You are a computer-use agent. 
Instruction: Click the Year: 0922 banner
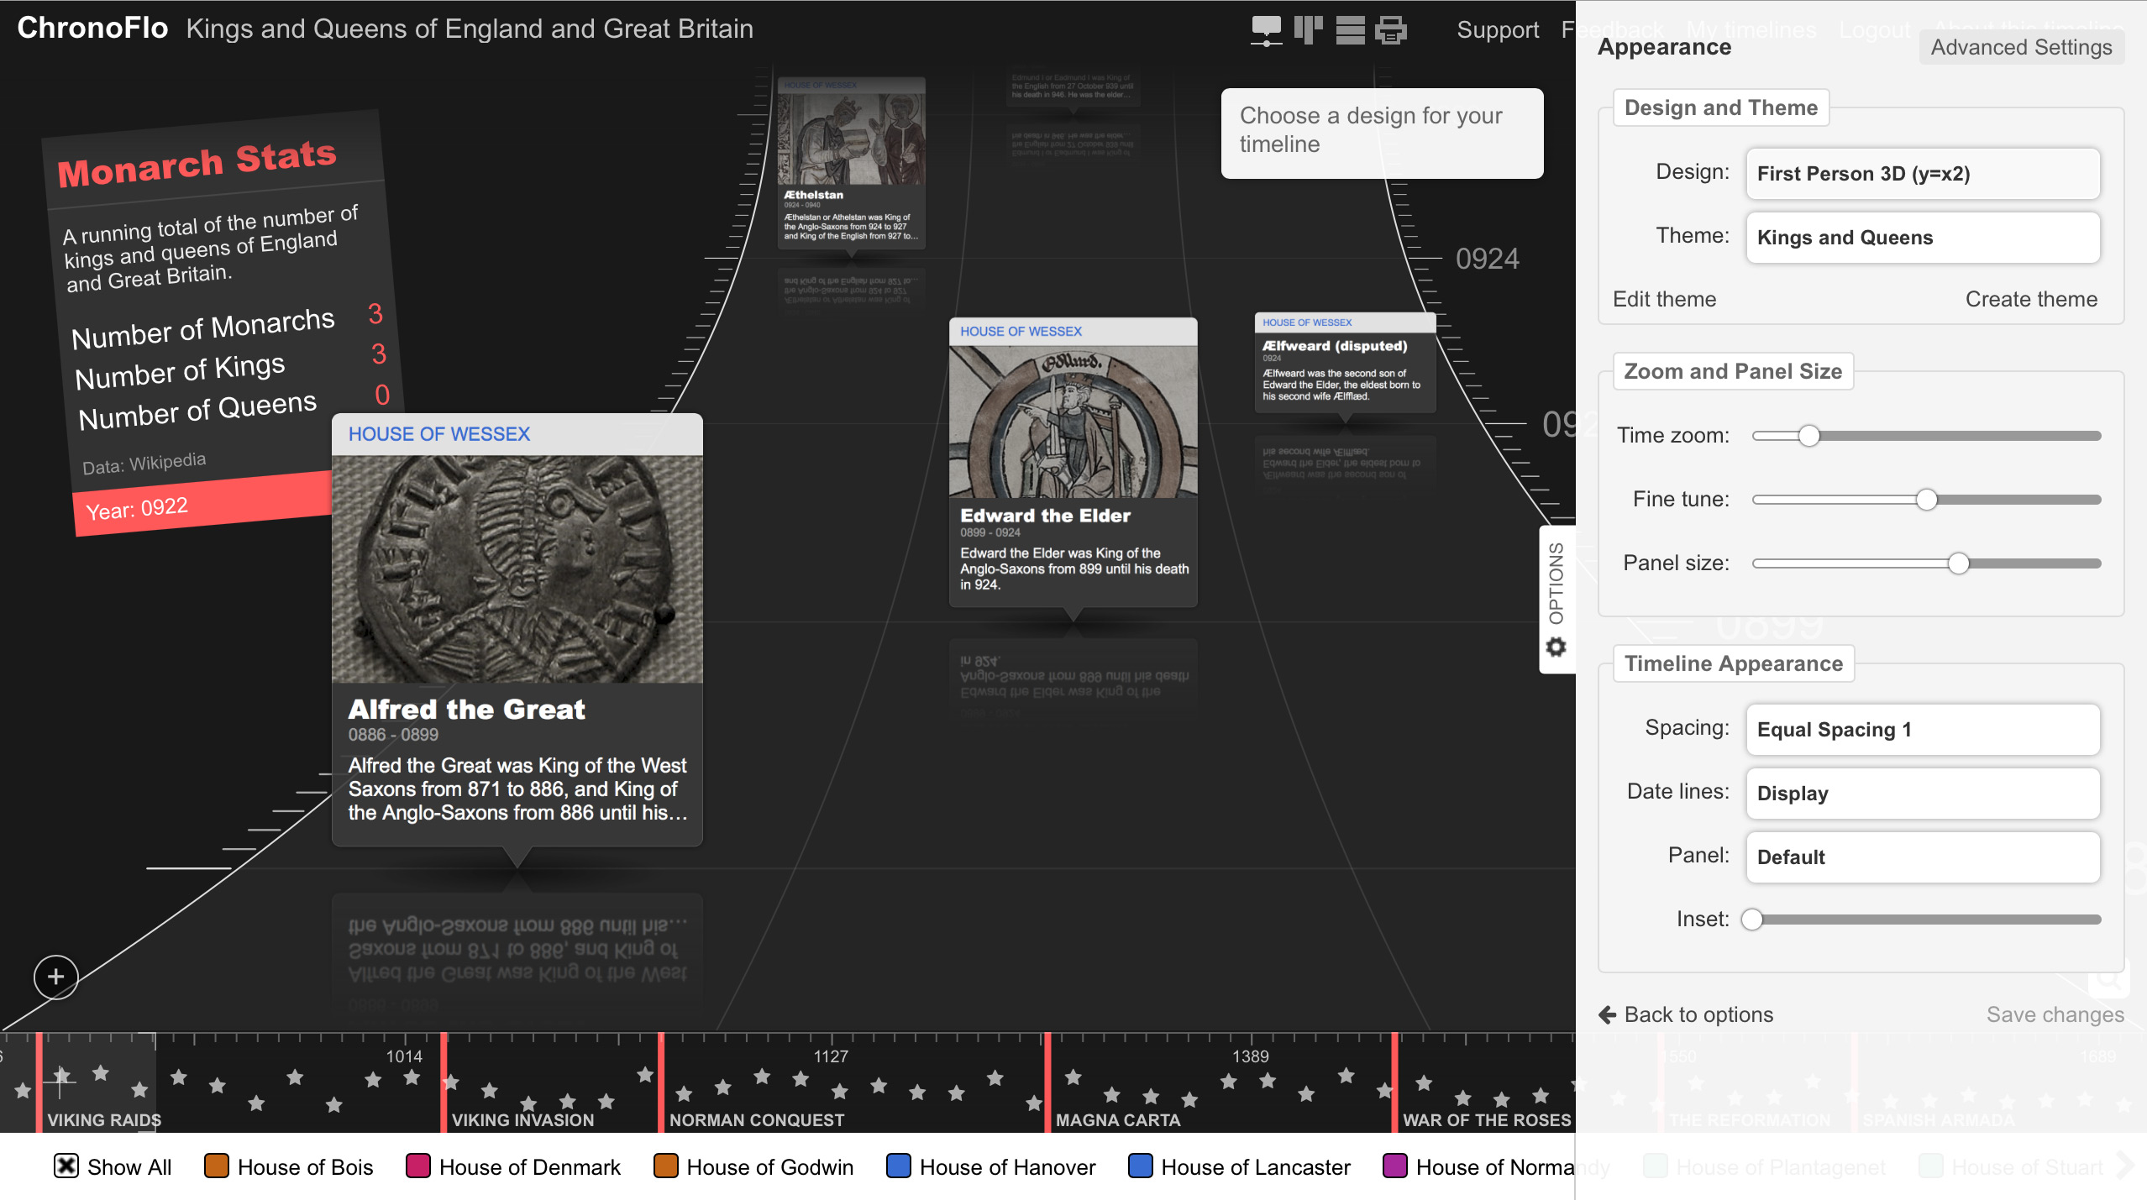[x=202, y=503]
